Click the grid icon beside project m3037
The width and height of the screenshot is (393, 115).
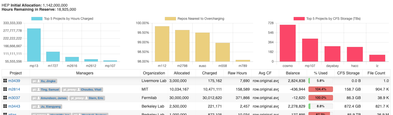(5, 98)
